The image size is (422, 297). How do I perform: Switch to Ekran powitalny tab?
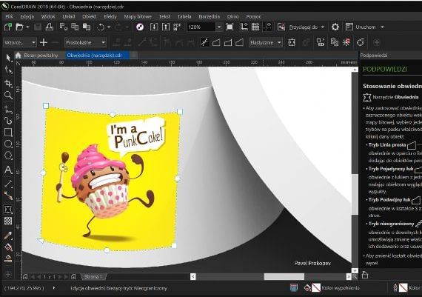click(41, 56)
